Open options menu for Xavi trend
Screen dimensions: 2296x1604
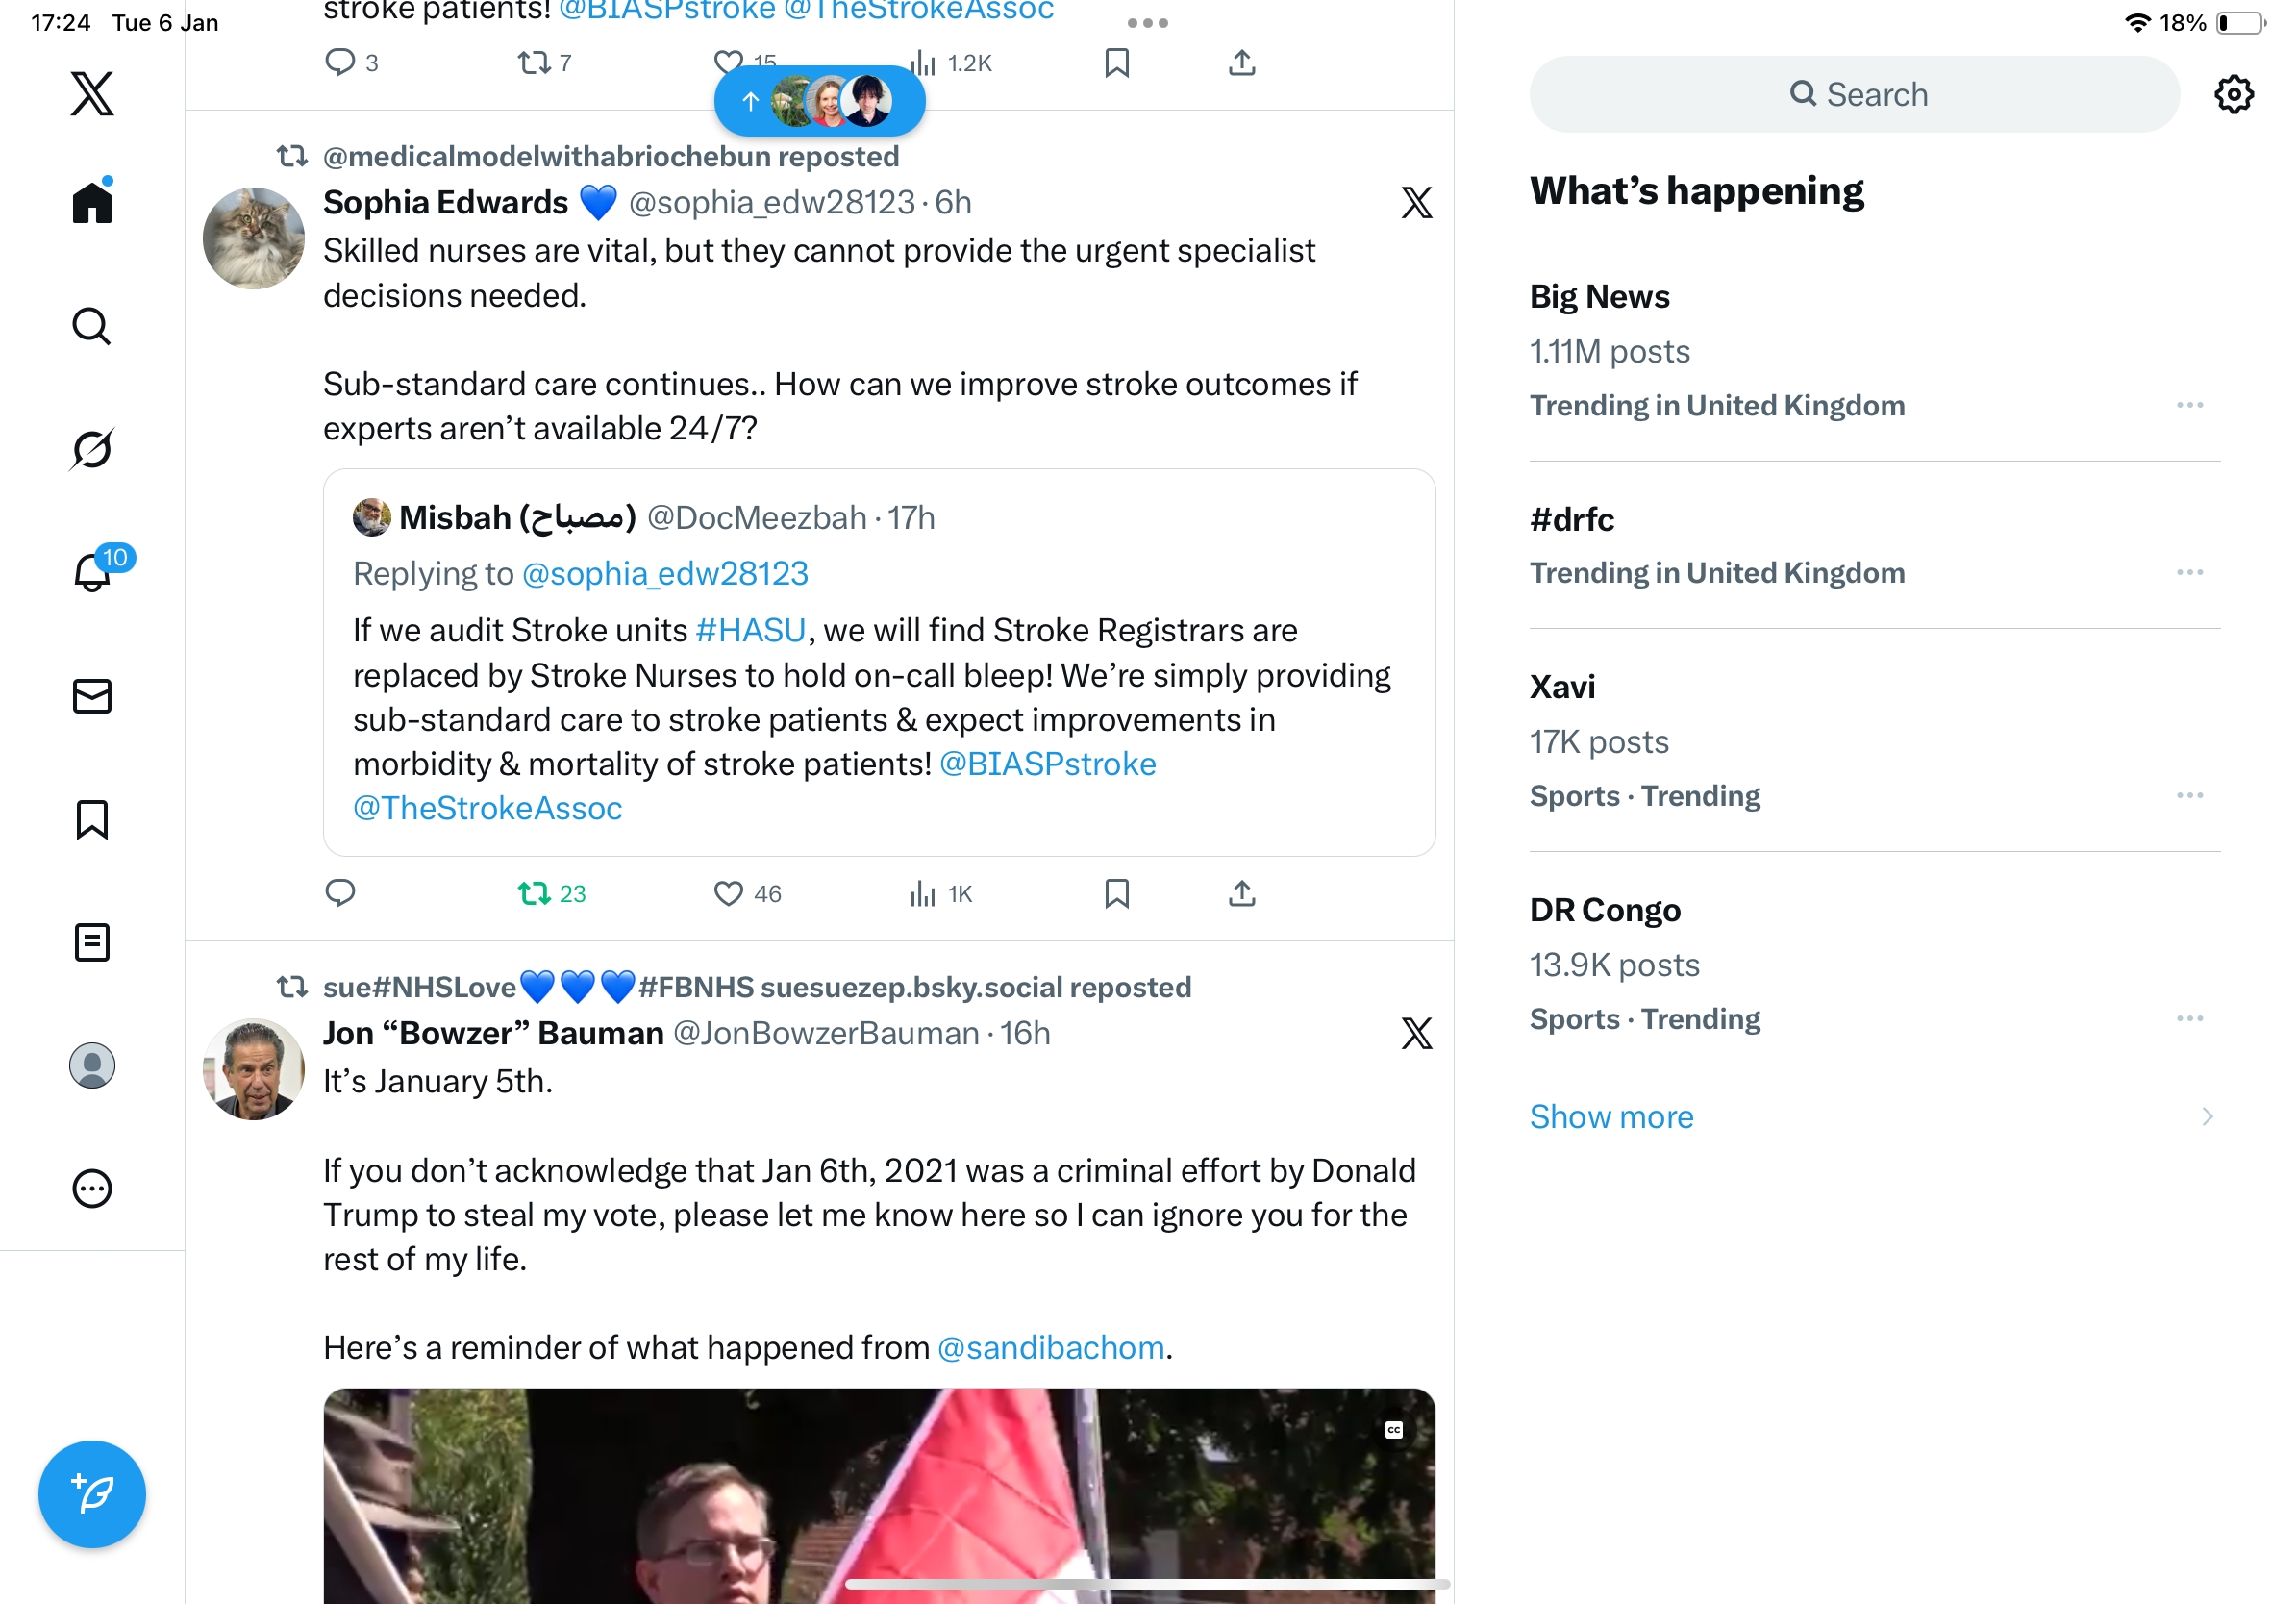click(x=2189, y=795)
